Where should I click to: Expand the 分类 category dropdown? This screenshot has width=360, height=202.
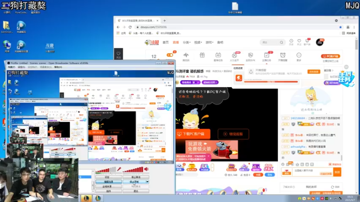point(187,42)
